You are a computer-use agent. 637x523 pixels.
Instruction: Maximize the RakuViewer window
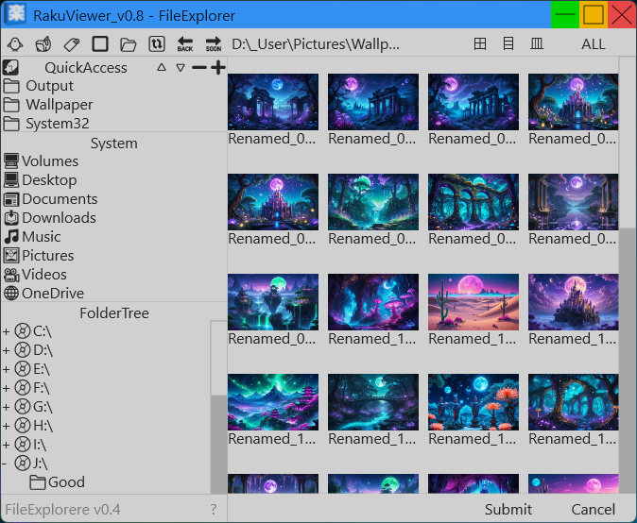tap(594, 14)
